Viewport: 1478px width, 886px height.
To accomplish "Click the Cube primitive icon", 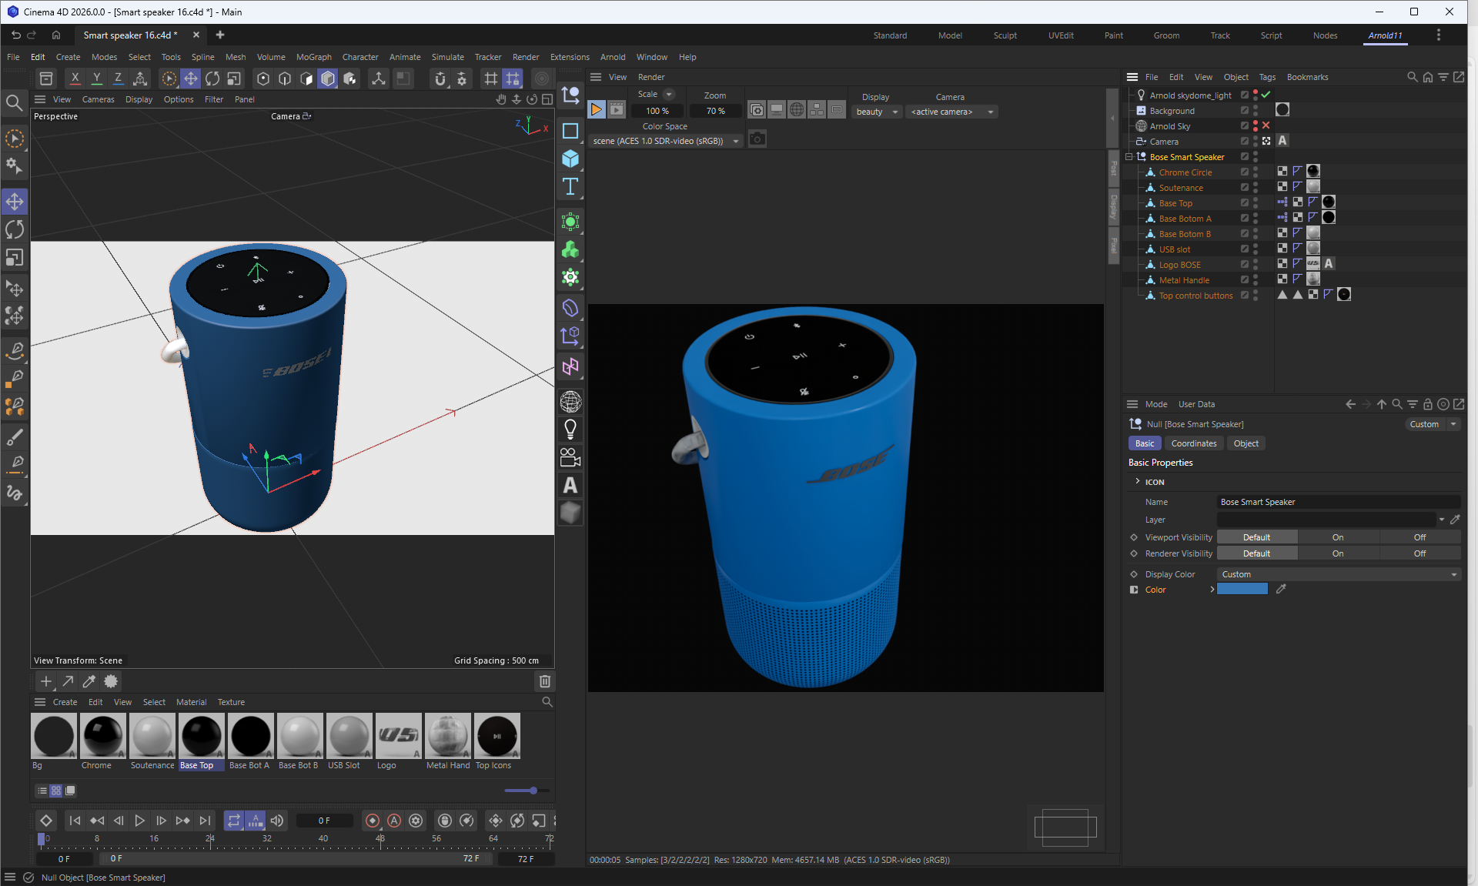I will (570, 159).
